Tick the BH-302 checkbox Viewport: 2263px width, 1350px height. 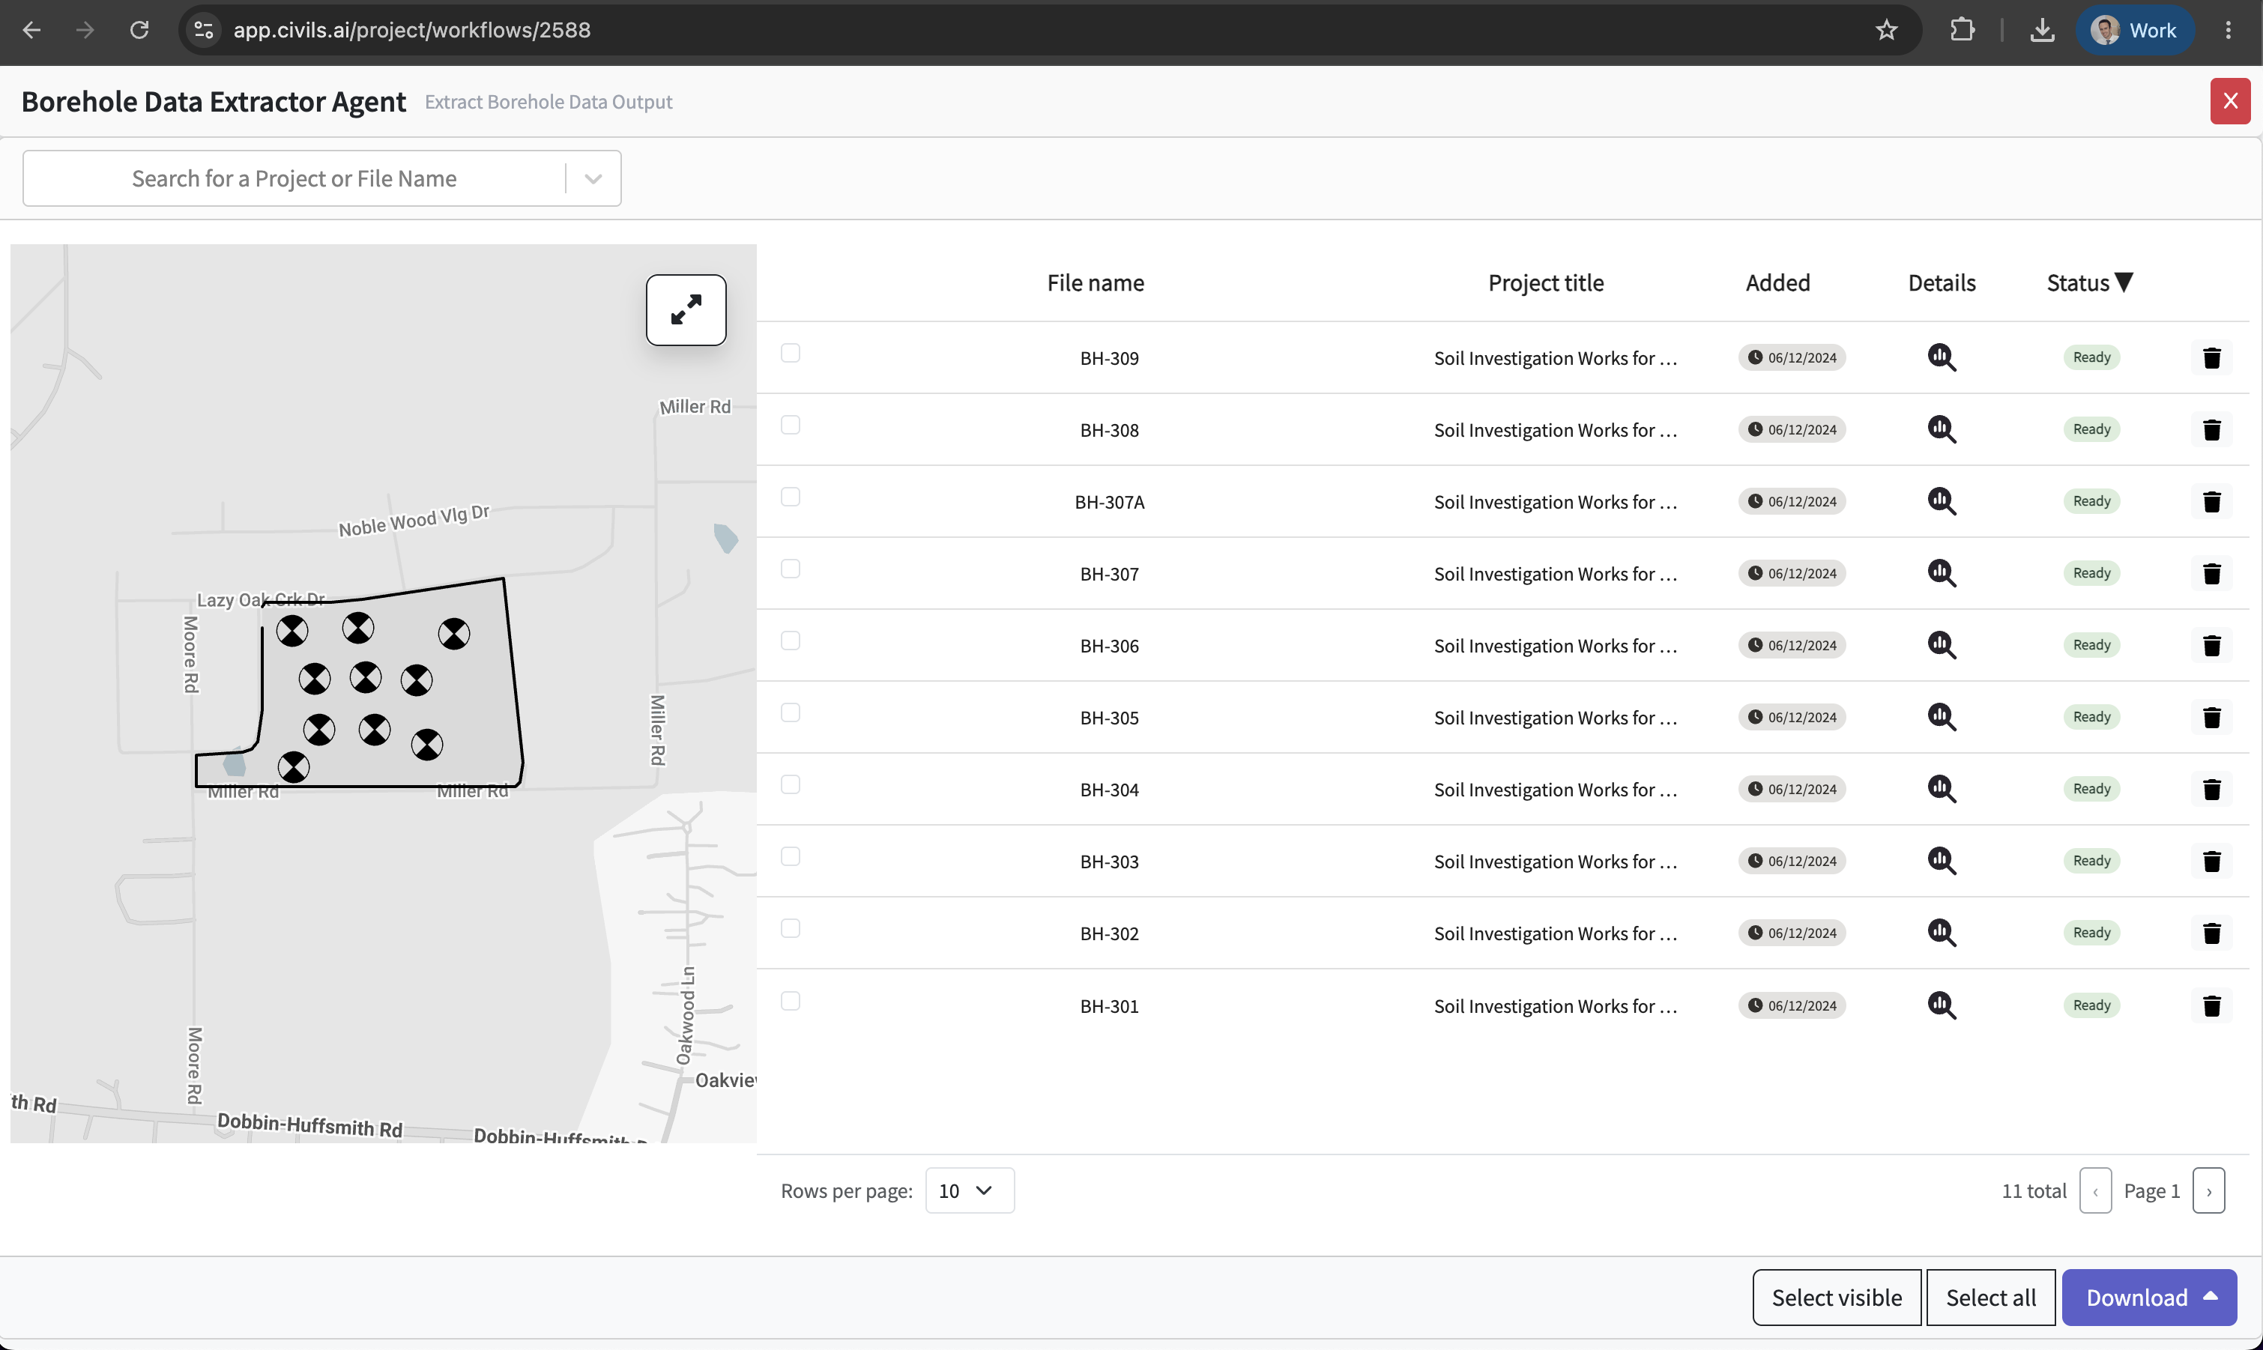(x=790, y=928)
